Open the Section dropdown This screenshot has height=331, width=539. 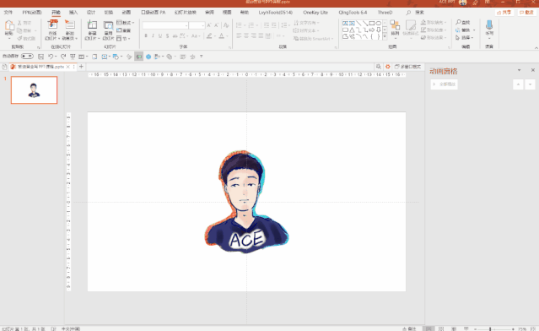123,39
